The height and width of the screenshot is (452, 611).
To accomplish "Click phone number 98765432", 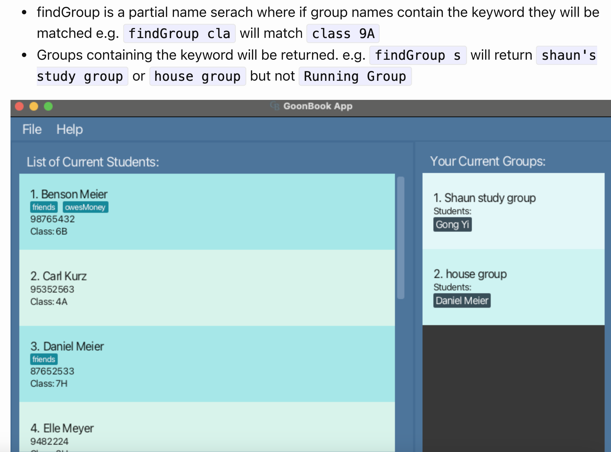I will (x=53, y=219).
